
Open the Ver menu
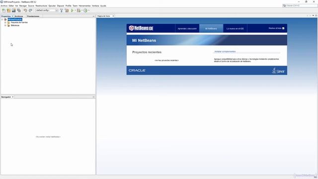pyautogui.click(x=16, y=6)
